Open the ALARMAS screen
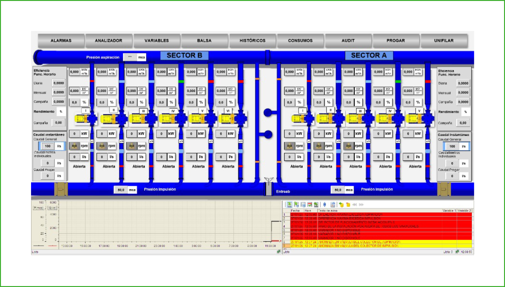 [x=61, y=41]
